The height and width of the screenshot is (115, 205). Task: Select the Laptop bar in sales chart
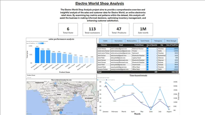(70, 59)
